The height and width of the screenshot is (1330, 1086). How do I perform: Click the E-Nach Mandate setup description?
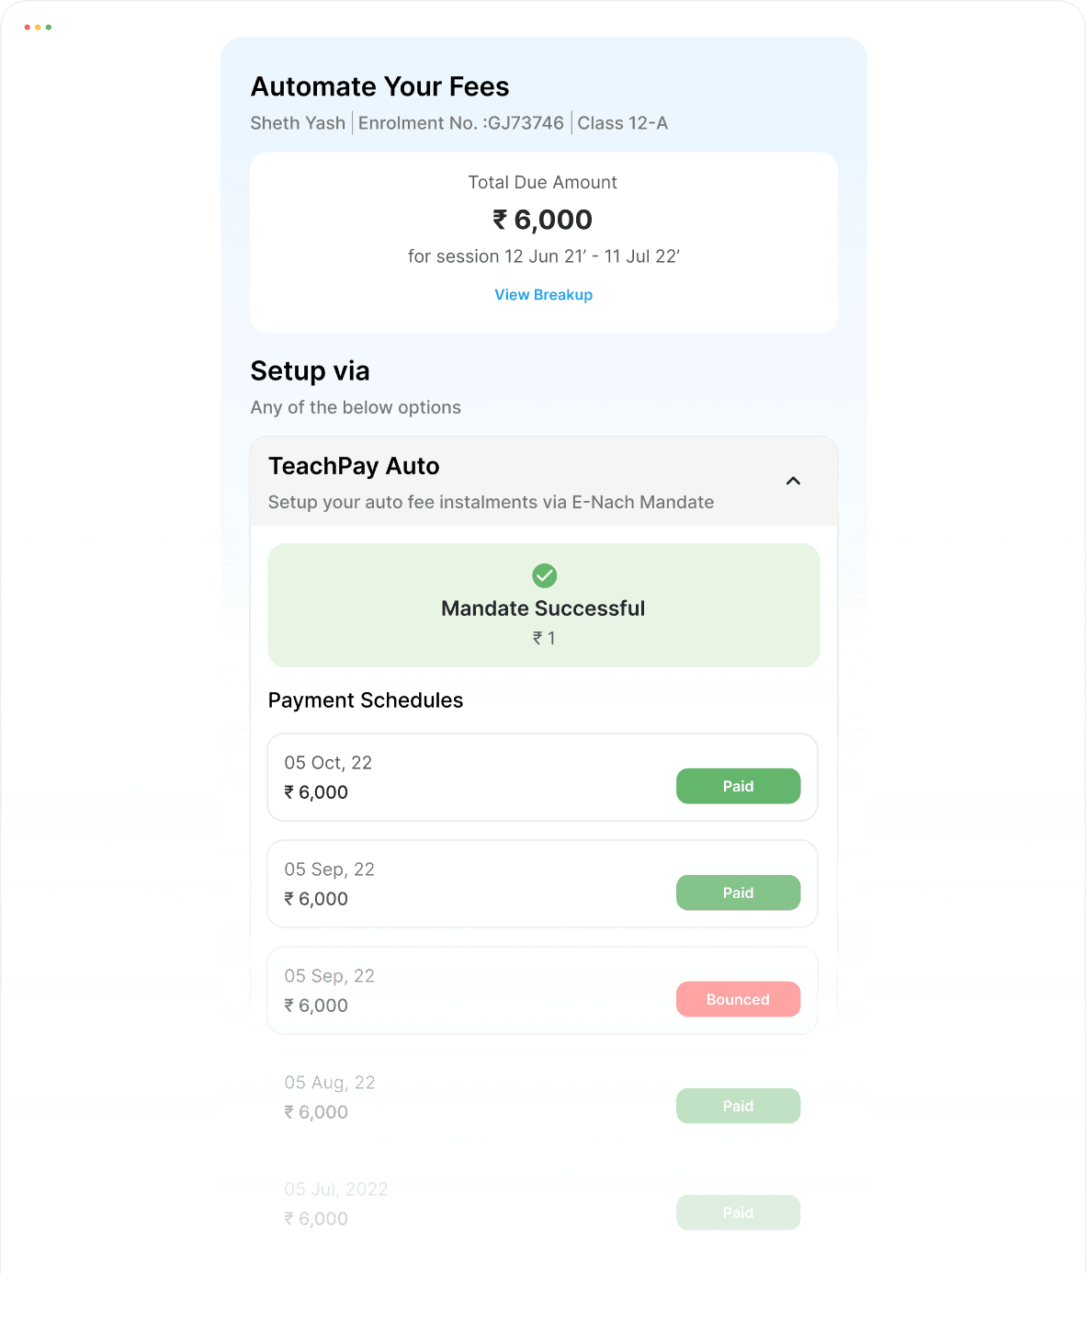point(491,502)
